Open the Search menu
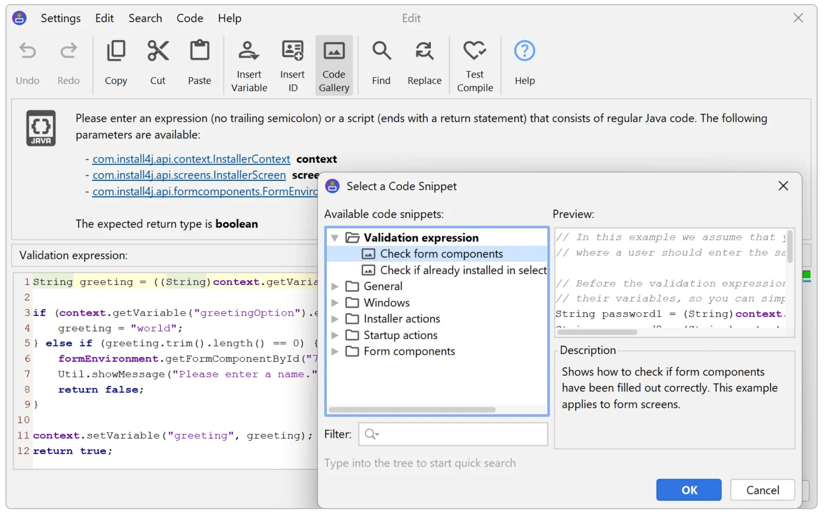The image size is (824, 515). (x=145, y=18)
